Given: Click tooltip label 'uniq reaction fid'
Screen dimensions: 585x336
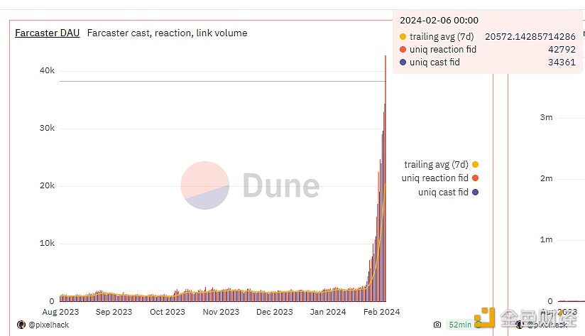Looking at the screenshot, I should coord(443,49).
